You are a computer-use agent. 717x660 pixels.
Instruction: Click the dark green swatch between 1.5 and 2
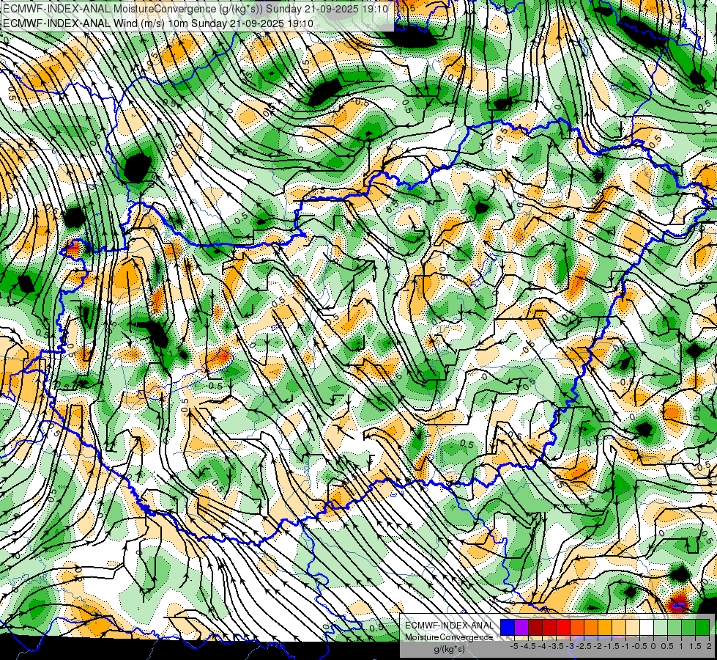[x=702, y=627]
